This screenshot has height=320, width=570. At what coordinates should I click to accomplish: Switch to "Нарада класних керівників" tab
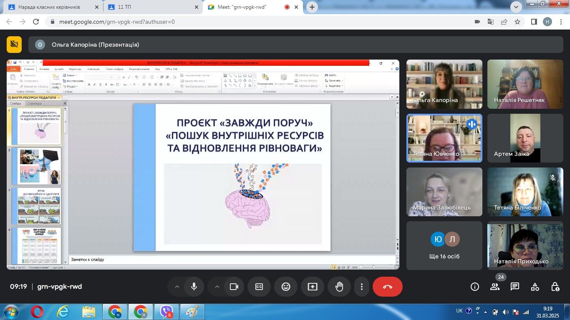point(49,7)
